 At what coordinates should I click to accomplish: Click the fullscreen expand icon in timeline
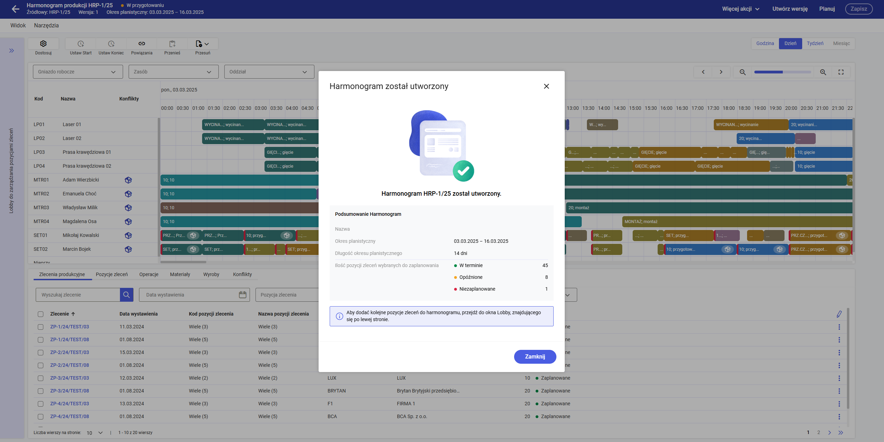click(841, 72)
